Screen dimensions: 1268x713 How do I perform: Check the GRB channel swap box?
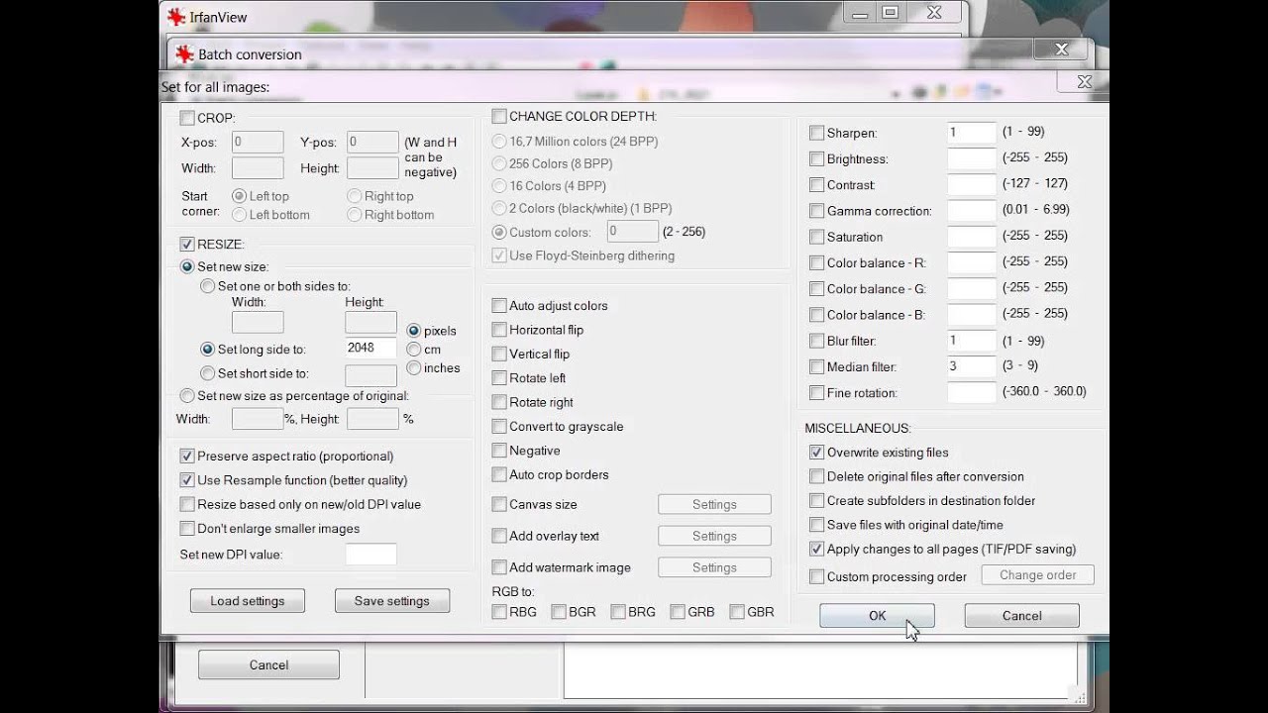coord(678,612)
